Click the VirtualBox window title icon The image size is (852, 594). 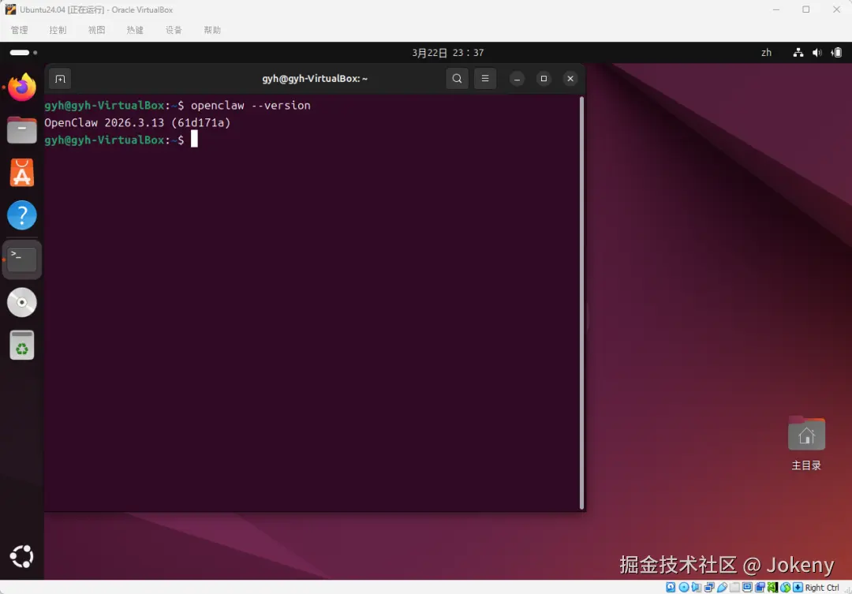10,9
